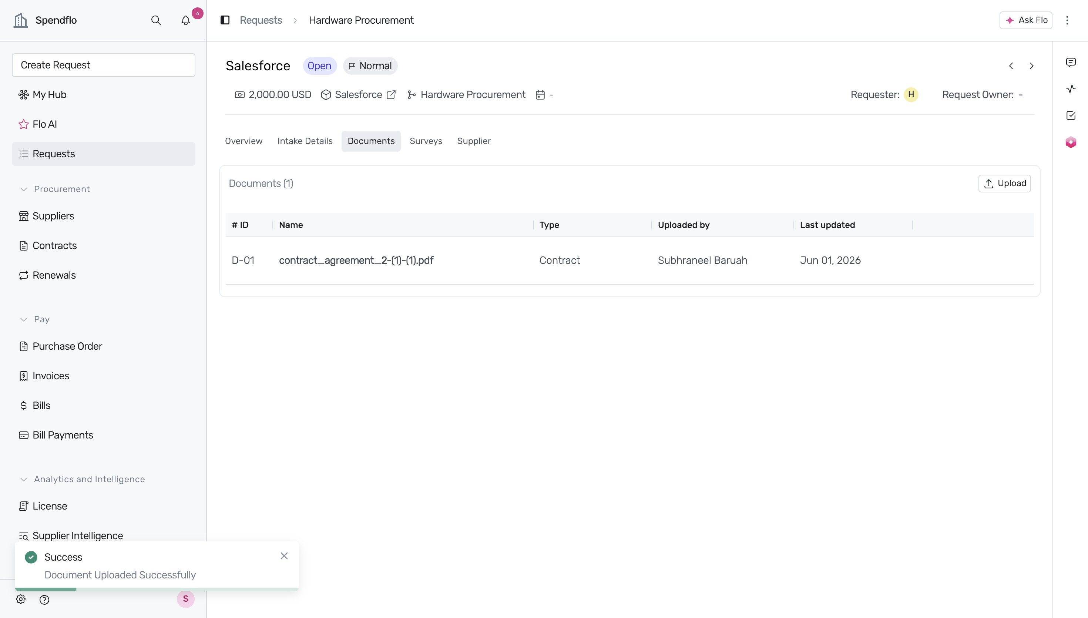
Task: Switch to the Intake Details tab
Action: coord(305,141)
